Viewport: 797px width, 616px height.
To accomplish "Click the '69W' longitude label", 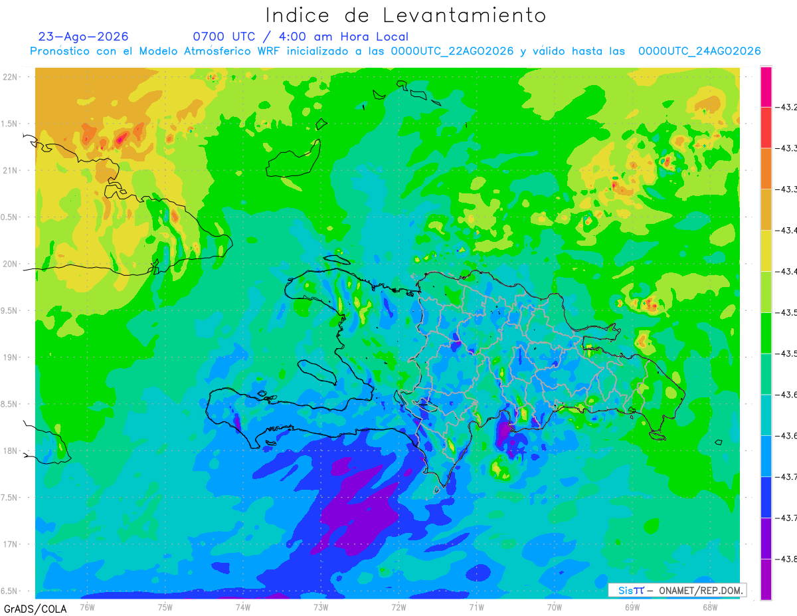I will [x=632, y=607].
